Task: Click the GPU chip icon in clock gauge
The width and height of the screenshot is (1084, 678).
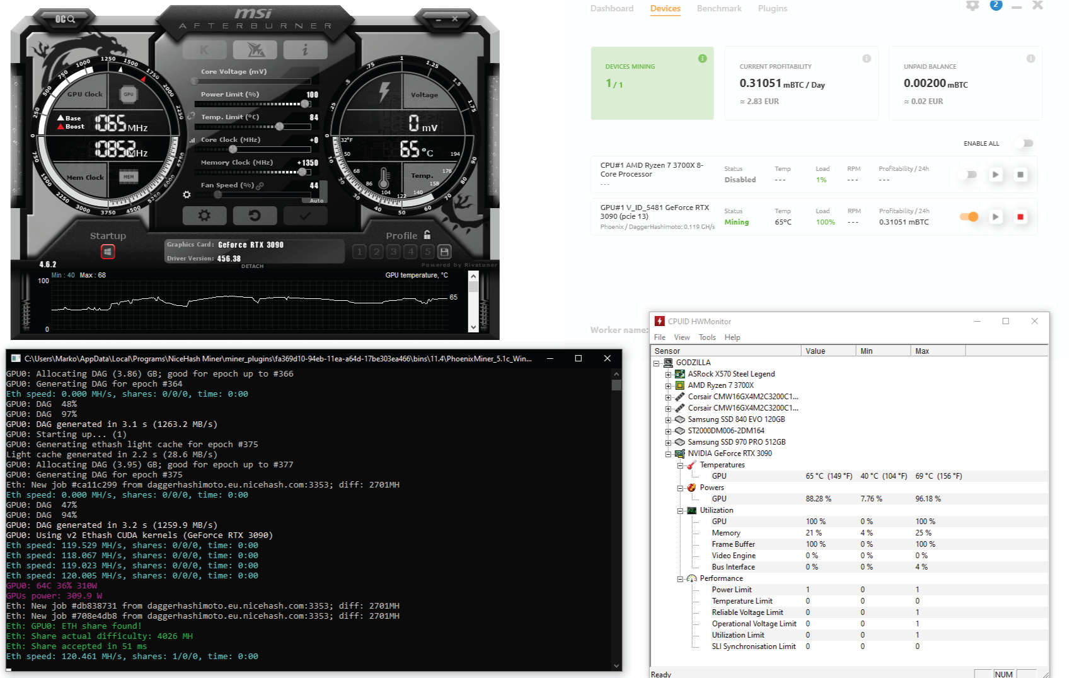Action: 129,95
